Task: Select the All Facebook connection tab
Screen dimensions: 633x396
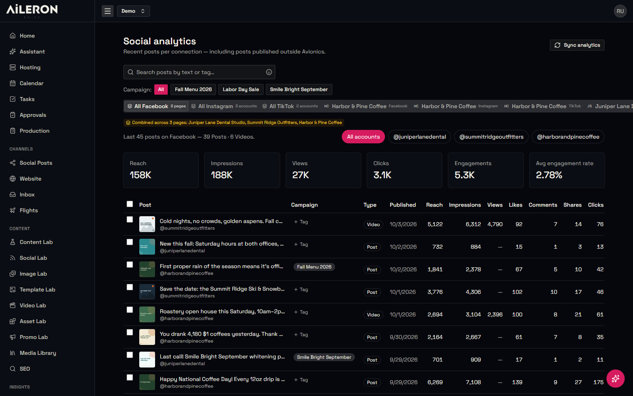Action: pyautogui.click(x=156, y=106)
